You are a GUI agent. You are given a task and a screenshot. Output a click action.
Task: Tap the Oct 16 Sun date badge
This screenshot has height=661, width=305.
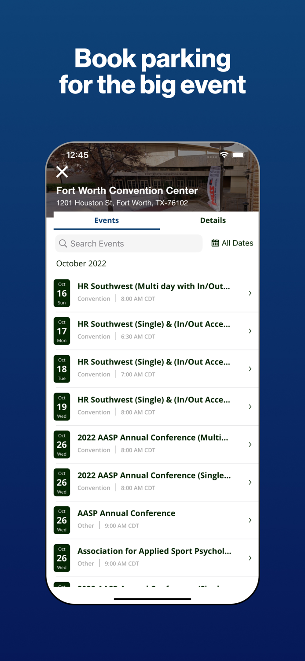point(62,293)
